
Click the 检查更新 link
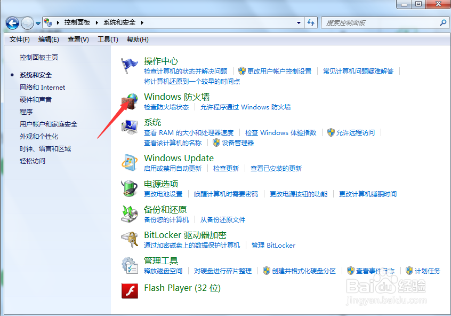click(x=226, y=169)
